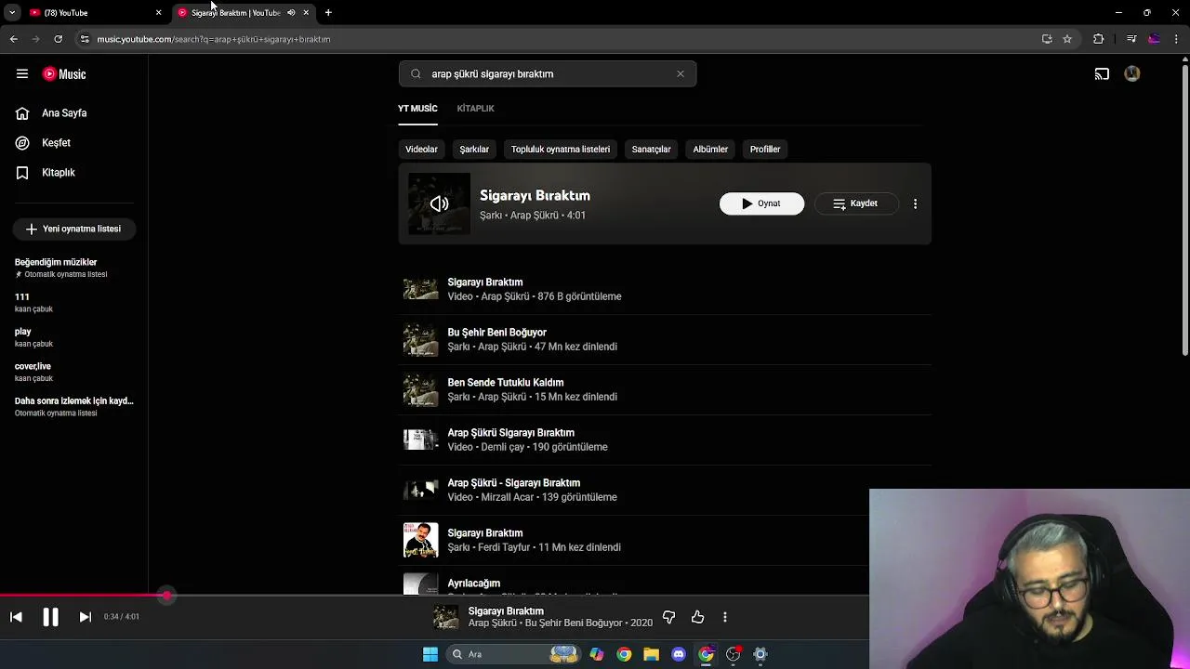Click the YouTube Music logo
This screenshot has width=1190, height=669.
click(x=64, y=74)
